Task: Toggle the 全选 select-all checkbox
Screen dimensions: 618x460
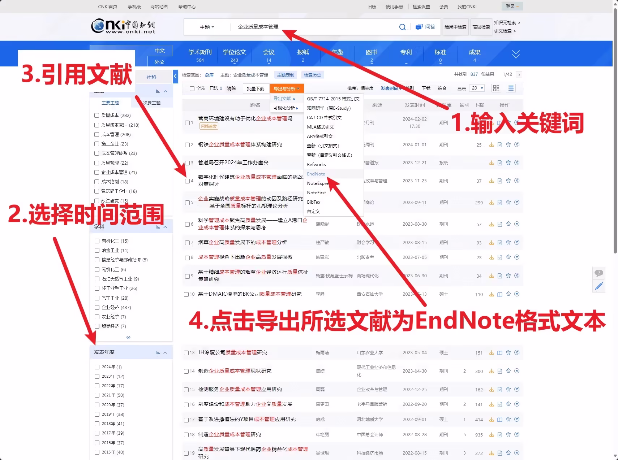Action: 192,88
